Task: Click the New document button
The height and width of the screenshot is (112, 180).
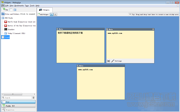Action: (5, 10)
